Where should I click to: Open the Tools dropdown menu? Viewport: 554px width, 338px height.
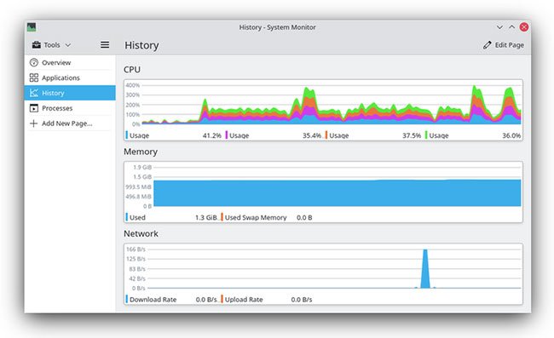pyautogui.click(x=51, y=45)
